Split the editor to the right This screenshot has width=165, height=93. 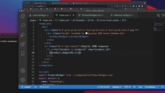pyautogui.click(x=163, y=15)
